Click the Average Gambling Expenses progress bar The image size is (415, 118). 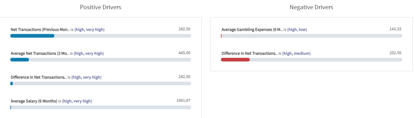312,36
